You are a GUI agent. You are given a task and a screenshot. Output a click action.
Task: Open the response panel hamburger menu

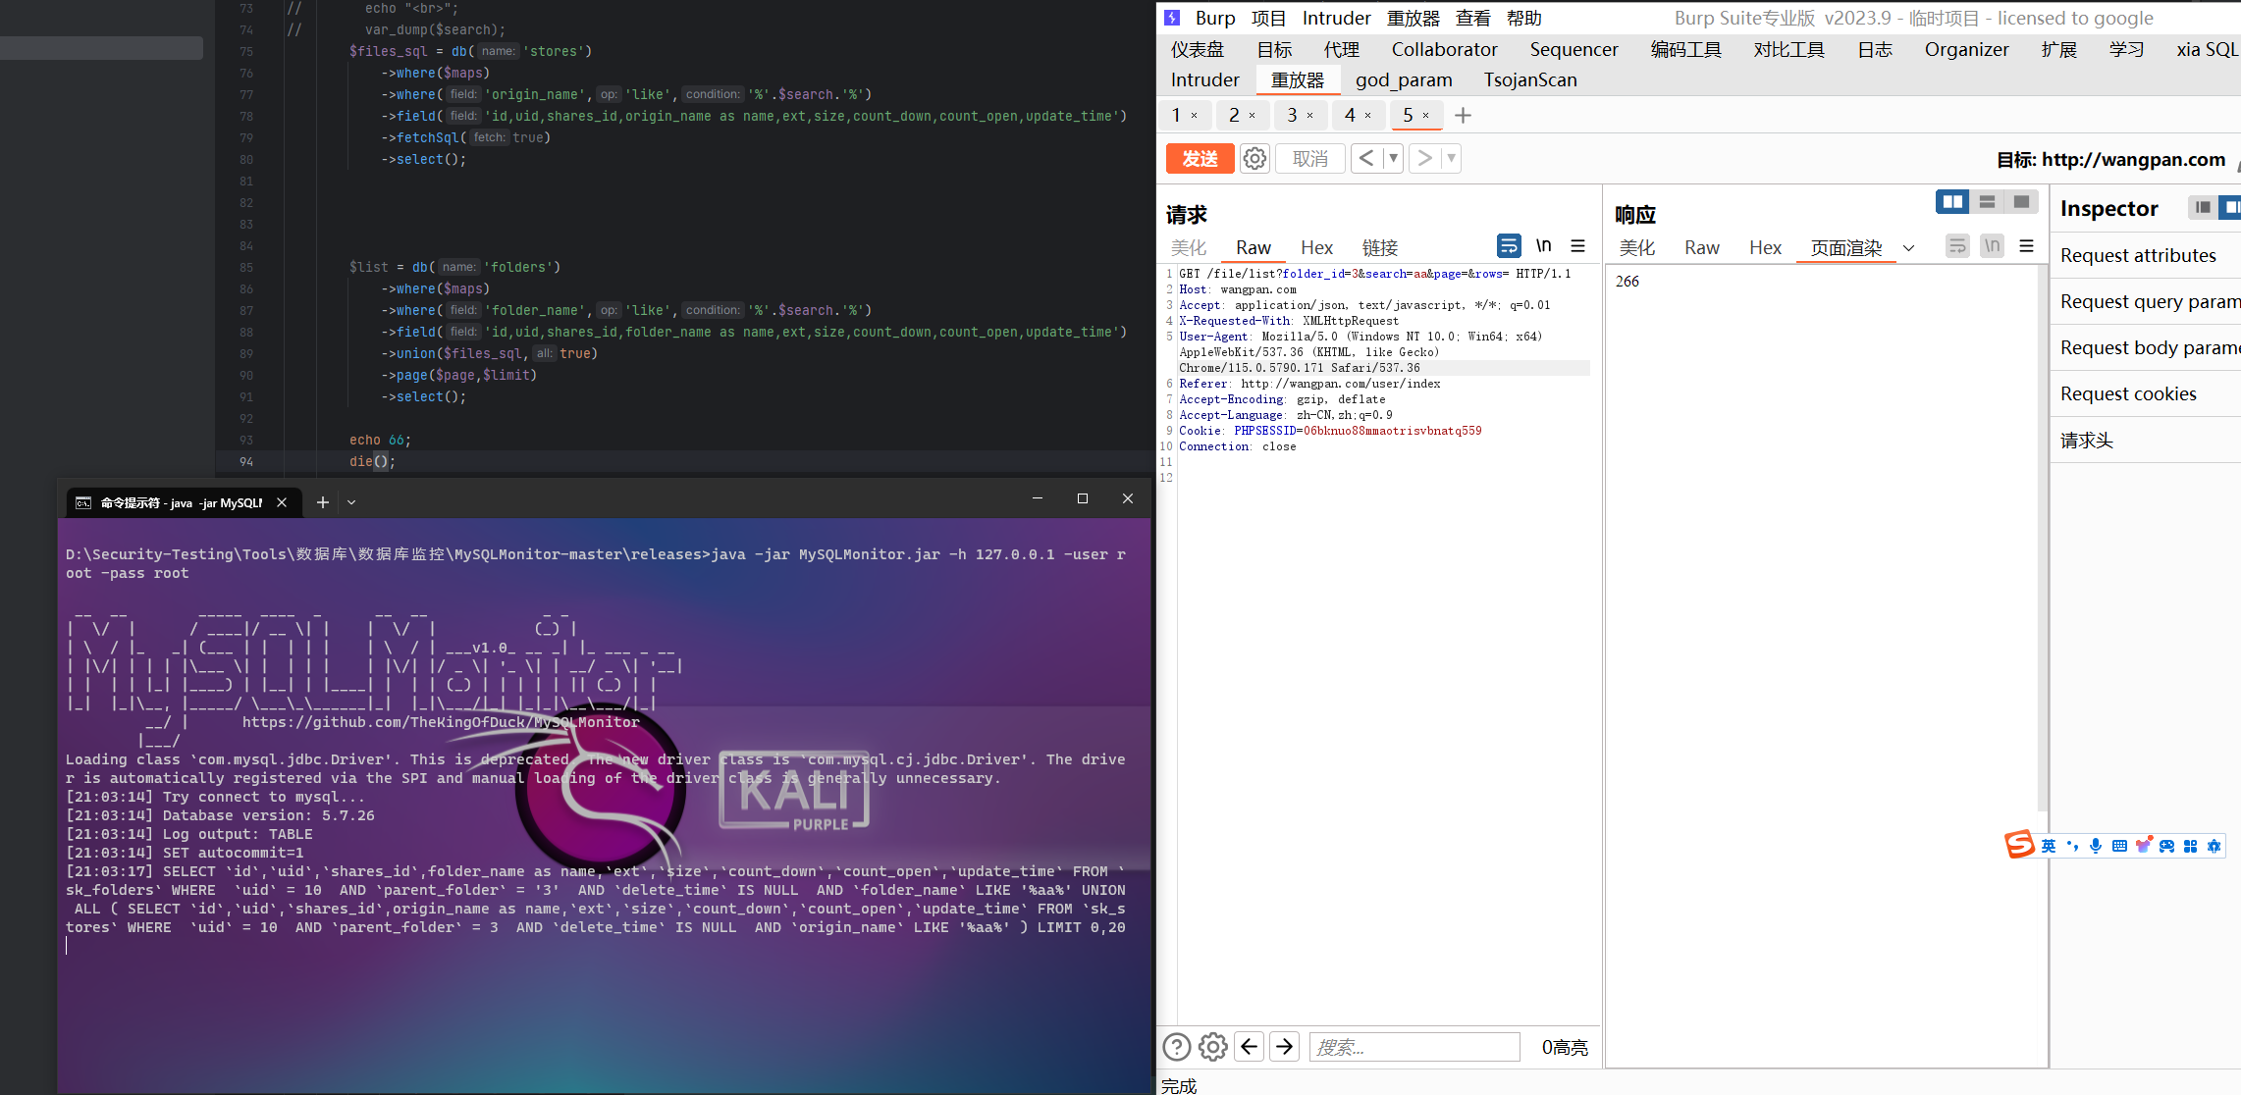pos(2027,245)
